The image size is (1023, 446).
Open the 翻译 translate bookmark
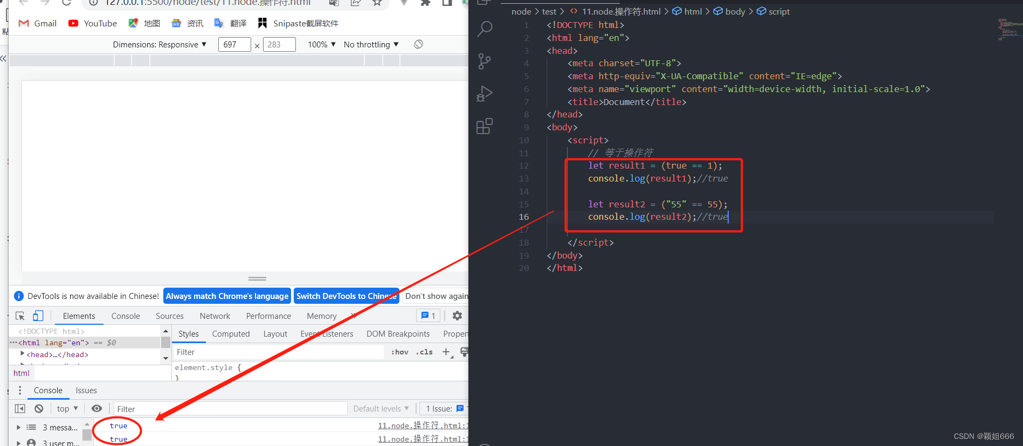point(231,23)
